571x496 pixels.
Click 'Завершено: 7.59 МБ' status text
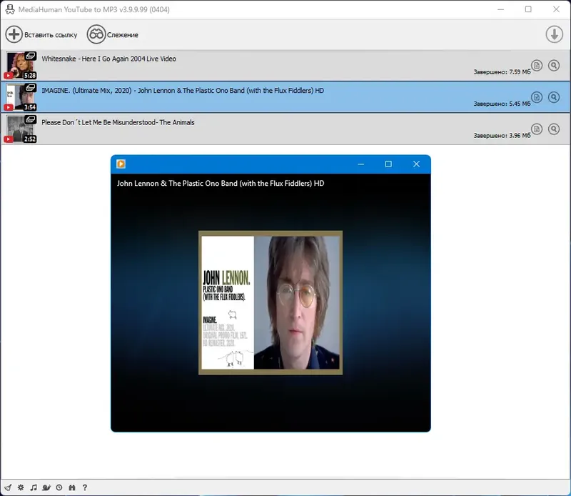click(502, 72)
